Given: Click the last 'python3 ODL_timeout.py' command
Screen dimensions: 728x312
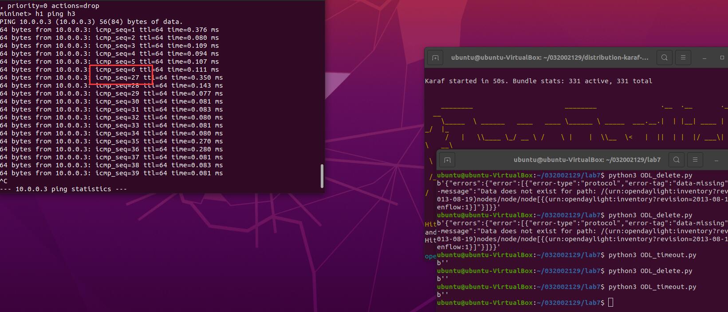Looking at the screenshot, I should point(652,287).
